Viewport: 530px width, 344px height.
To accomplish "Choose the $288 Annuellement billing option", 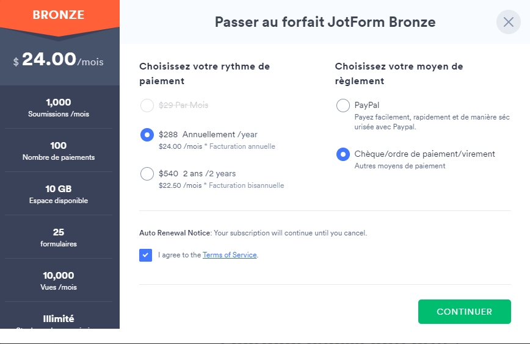I will (x=147, y=135).
